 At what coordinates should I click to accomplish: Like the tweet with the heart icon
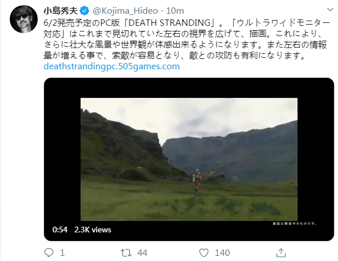[x=204, y=252]
